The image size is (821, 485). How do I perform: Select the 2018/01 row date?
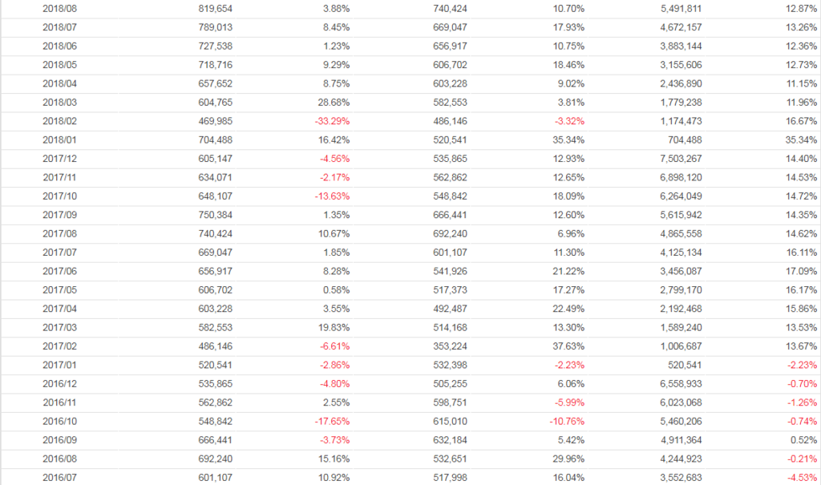point(59,140)
